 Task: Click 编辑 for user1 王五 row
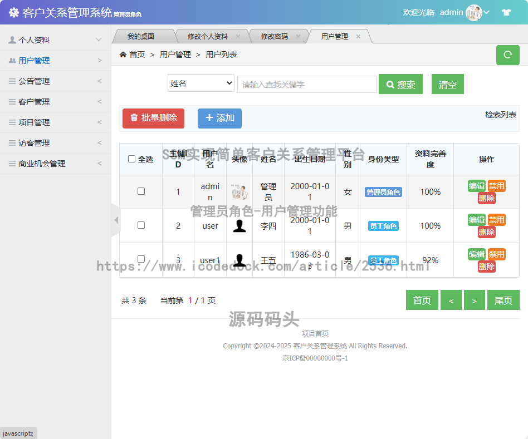click(x=476, y=254)
